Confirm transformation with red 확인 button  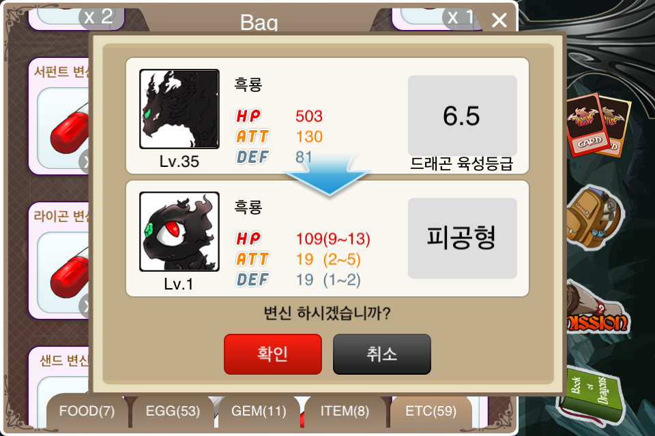tap(273, 354)
